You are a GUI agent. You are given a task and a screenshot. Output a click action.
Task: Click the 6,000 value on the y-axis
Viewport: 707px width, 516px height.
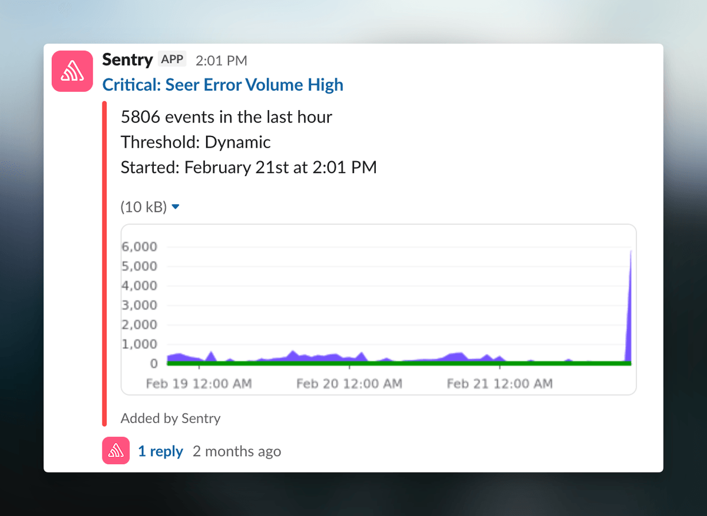(x=140, y=247)
